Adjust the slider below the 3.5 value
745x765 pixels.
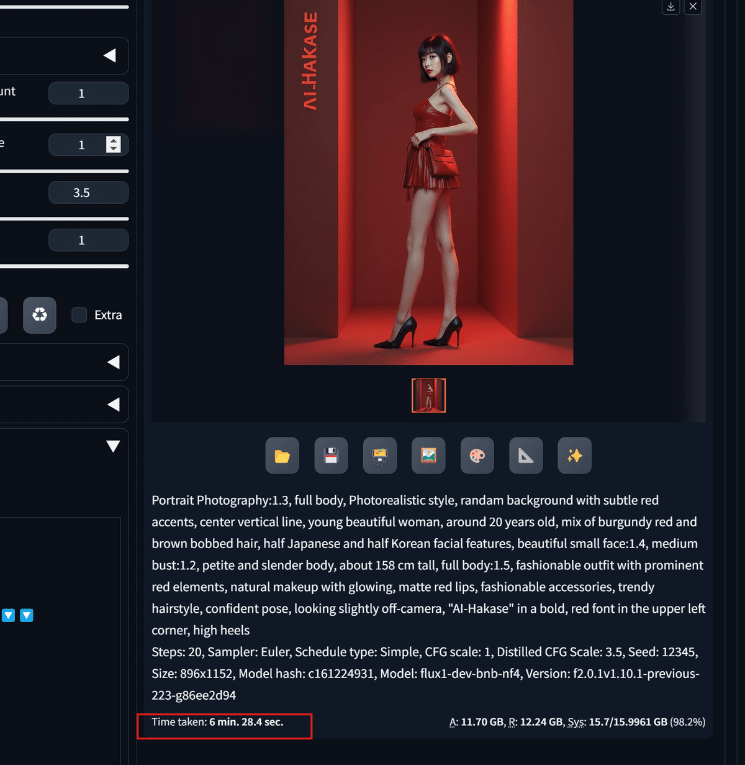point(65,219)
